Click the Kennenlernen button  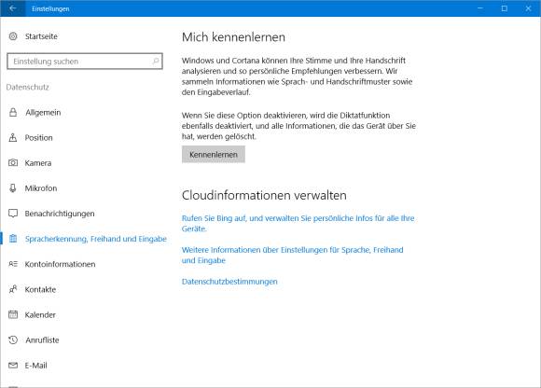(214, 155)
